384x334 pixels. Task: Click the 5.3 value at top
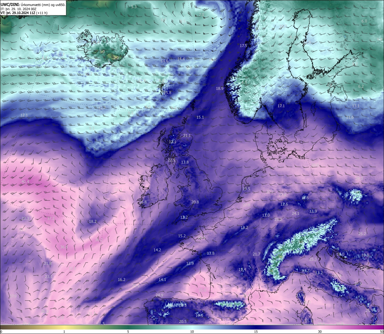[x=134, y=7]
